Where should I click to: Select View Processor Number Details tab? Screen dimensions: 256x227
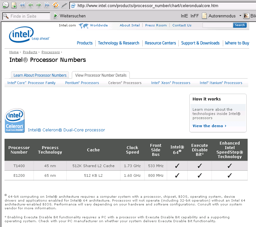tap(101, 75)
